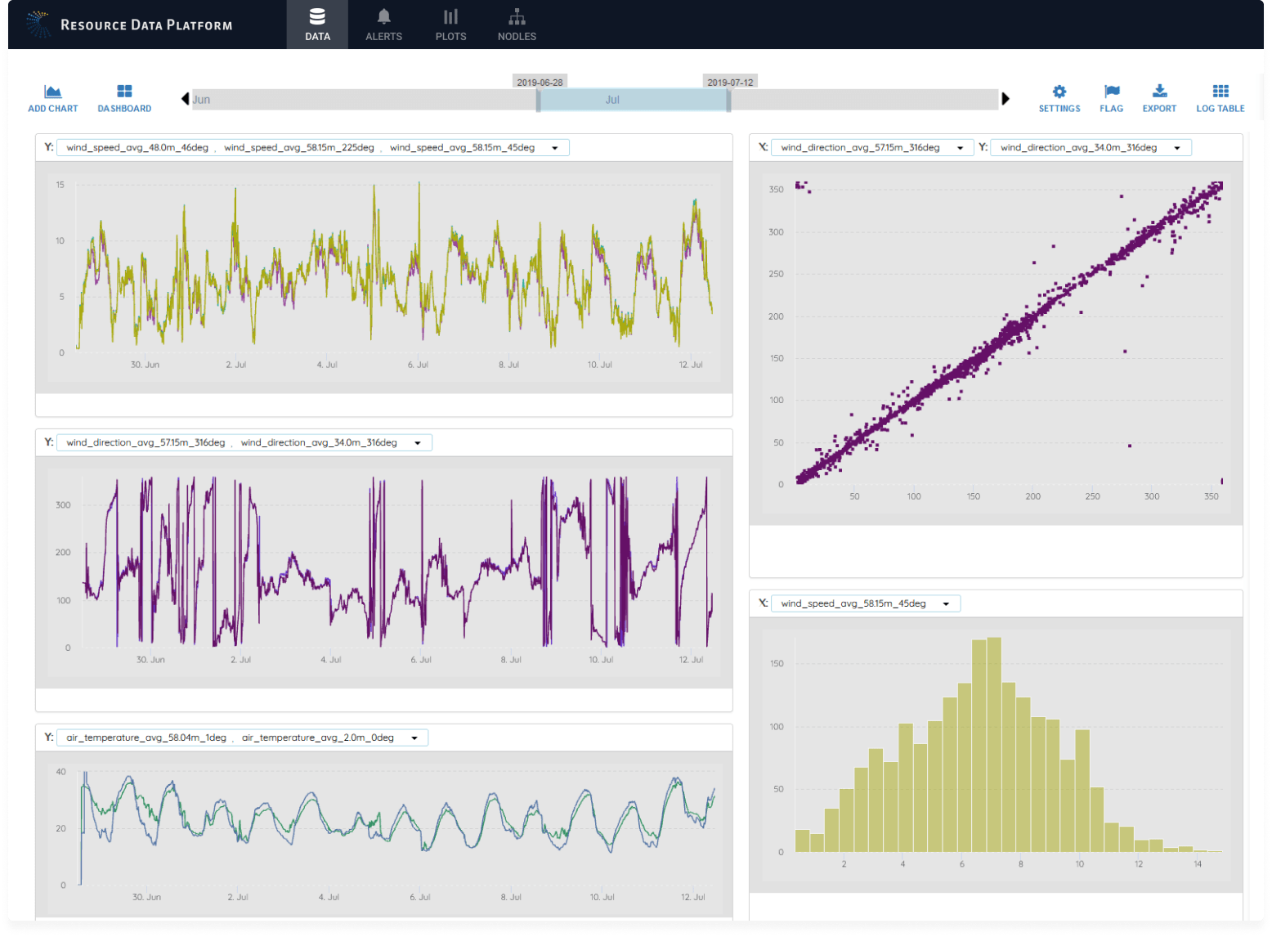Click the 2019-07-12 end date label
Image resolution: width=1272 pixels, height=937 pixels.
click(730, 83)
